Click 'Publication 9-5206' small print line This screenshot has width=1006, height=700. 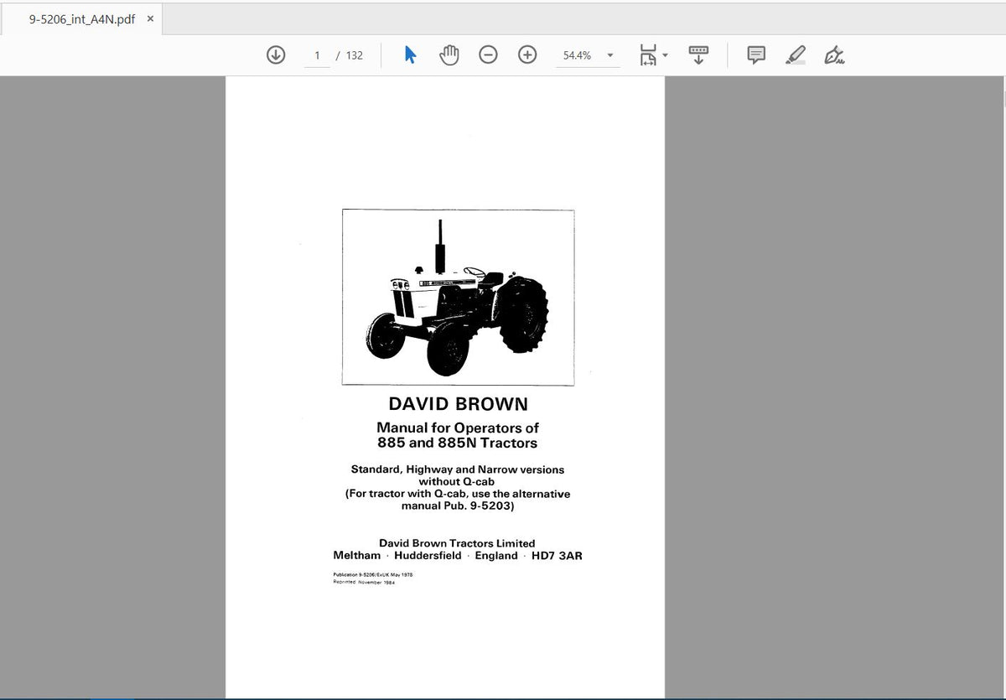click(373, 575)
